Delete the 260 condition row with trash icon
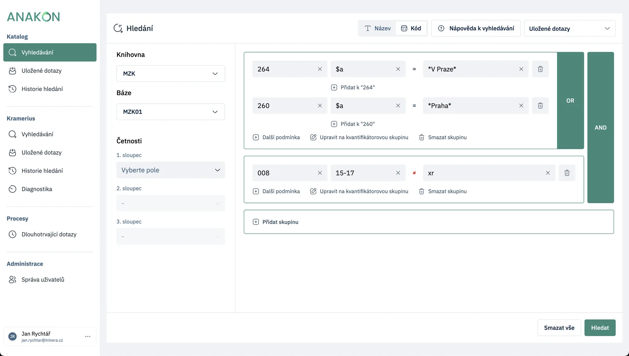The height and width of the screenshot is (356, 629). click(x=540, y=106)
